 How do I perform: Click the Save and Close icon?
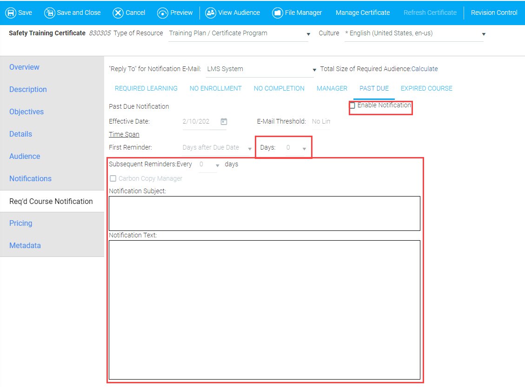tap(49, 13)
